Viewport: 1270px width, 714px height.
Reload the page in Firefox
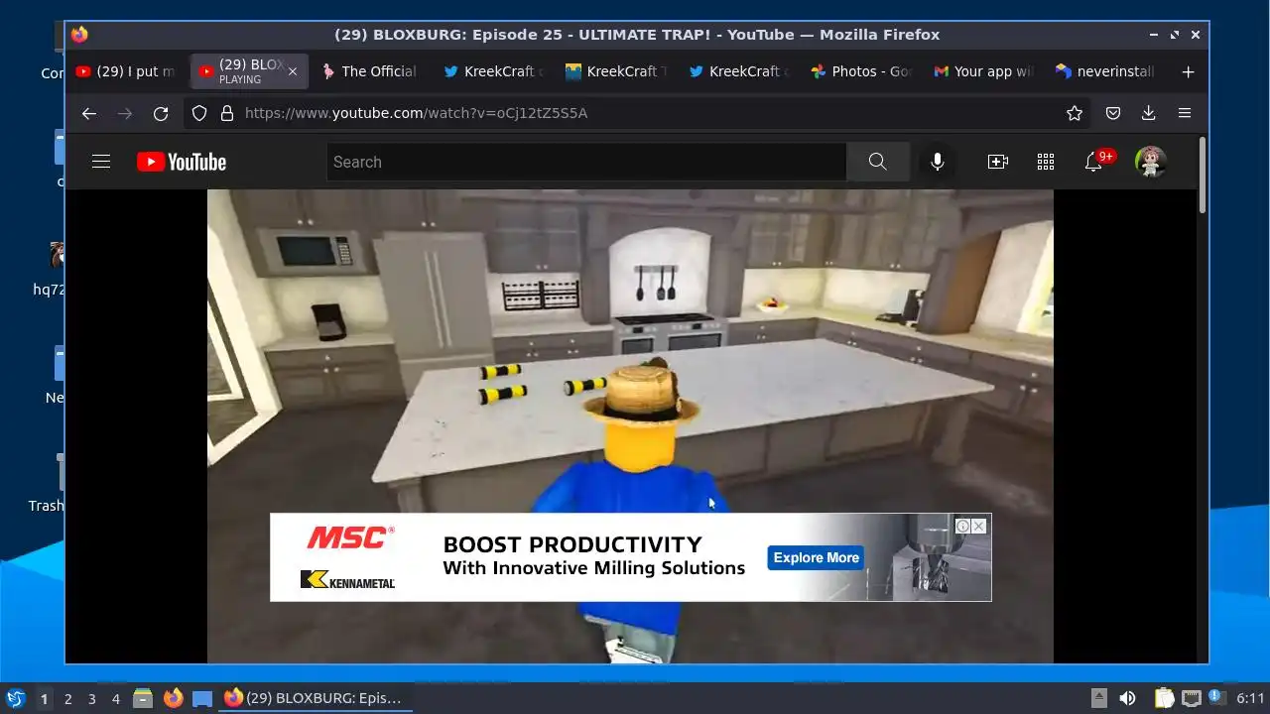pyautogui.click(x=161, y=113)
